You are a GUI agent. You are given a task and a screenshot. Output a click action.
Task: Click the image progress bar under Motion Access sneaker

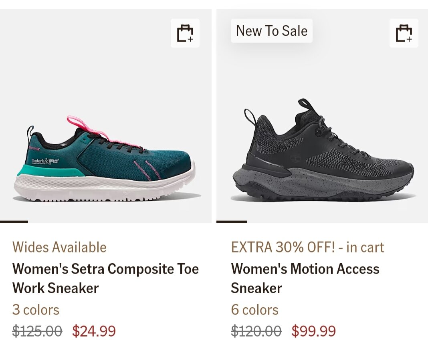(232, 222)
